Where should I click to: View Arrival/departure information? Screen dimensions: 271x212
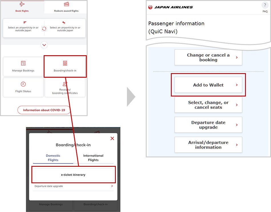(x=208, y=145)
